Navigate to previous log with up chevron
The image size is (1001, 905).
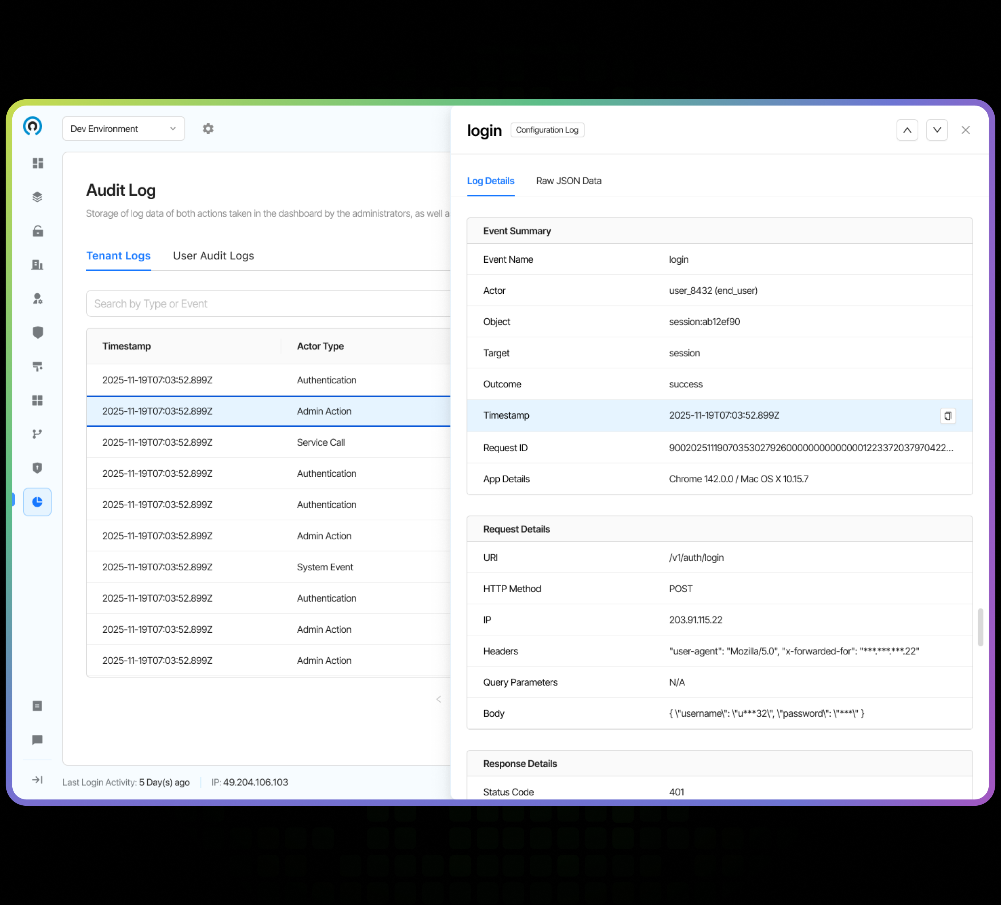tap(907, 129)
